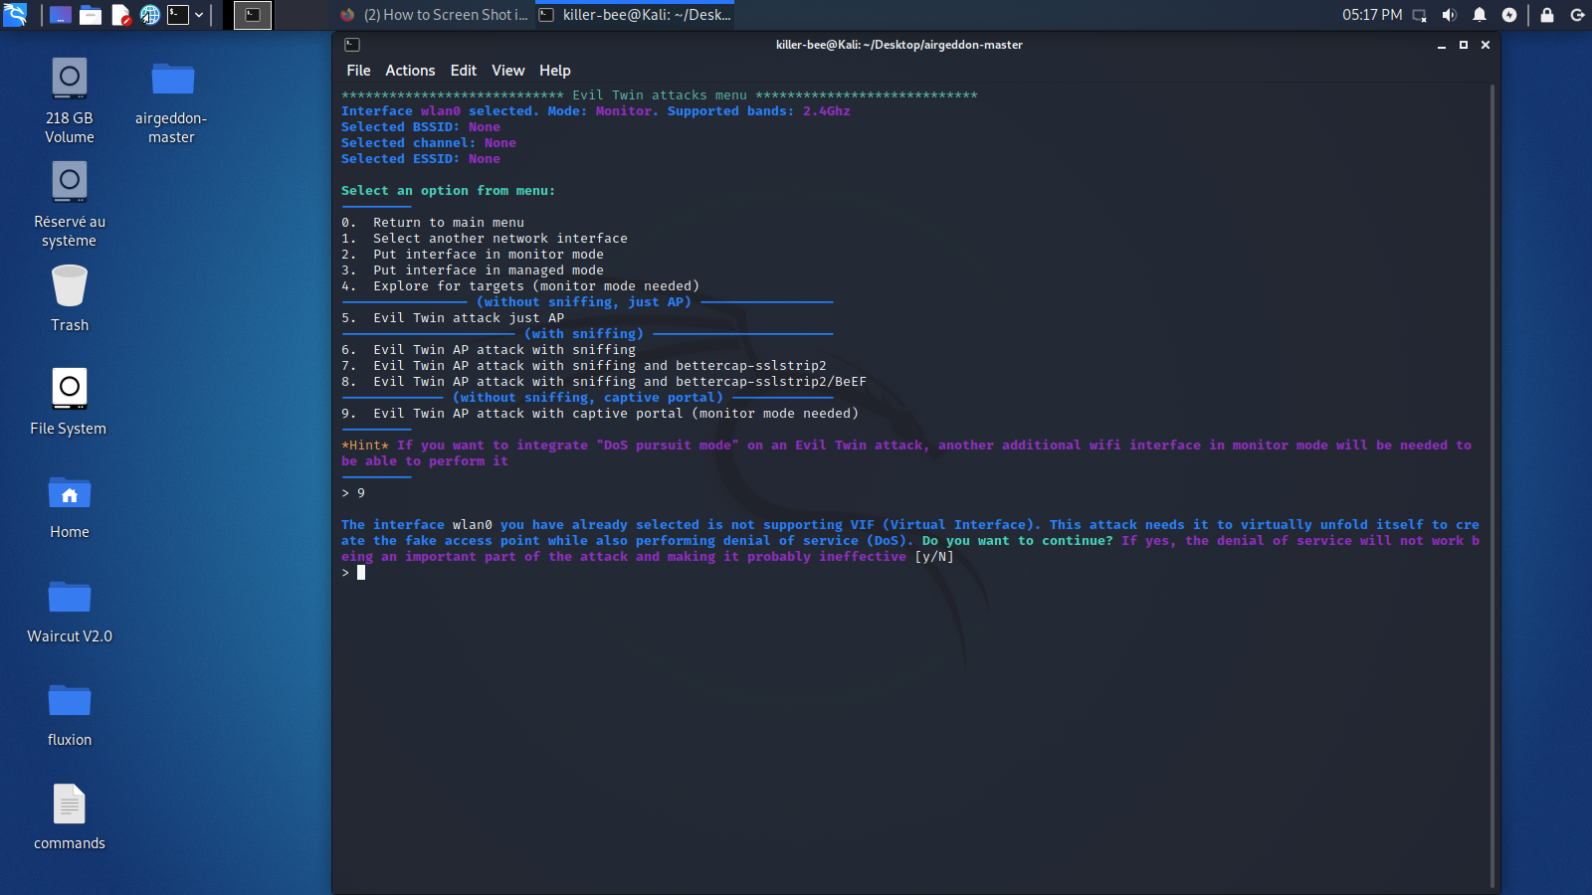Click the log out icon
1592x895 pixels.
(x=1577, y=15)
